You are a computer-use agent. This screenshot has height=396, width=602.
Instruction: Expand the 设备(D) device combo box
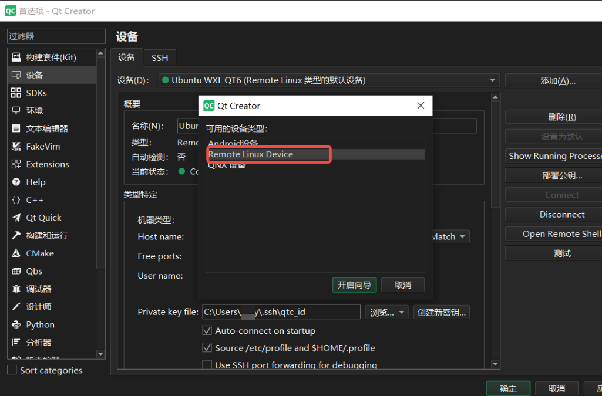click(x=329, y=80)
